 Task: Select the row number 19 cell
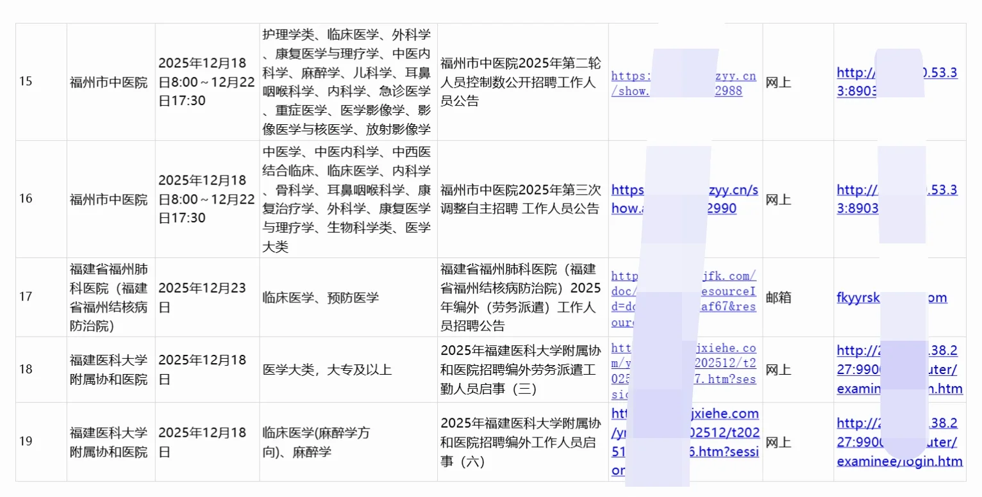pyautogui.click(x=40, y=442)
